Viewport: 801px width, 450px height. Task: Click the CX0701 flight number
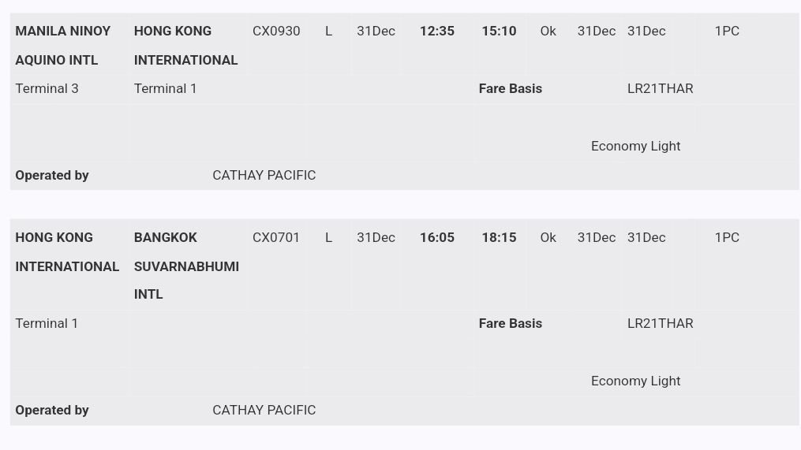point(276,238)
